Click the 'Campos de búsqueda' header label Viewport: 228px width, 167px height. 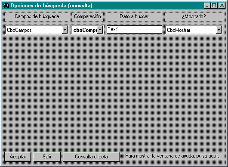coord(37,17)
